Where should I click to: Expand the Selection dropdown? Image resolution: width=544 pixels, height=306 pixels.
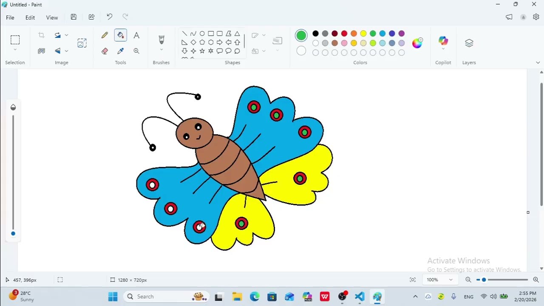point(15,50)
